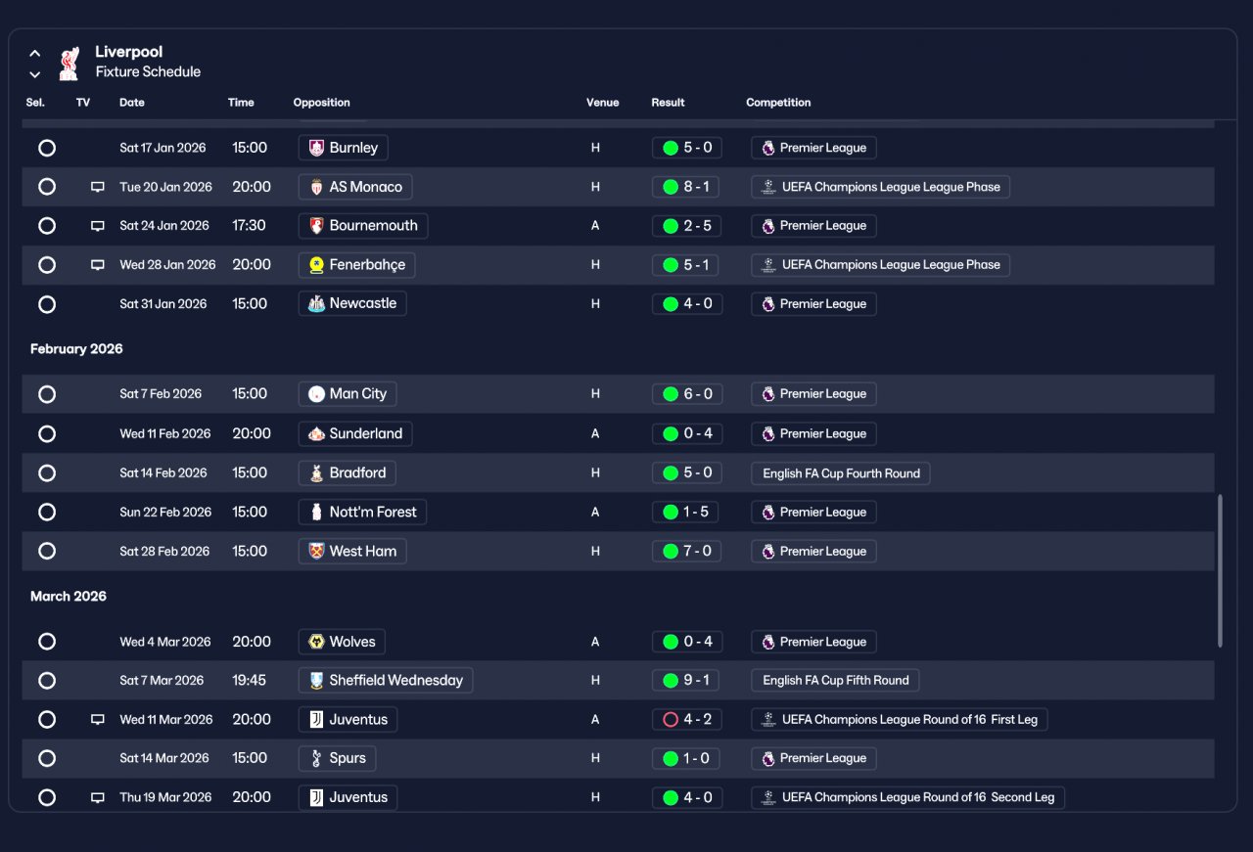Click the down chevron beside Liverpool
This screenshot has width=1253, height=852.
click(34, 74)
